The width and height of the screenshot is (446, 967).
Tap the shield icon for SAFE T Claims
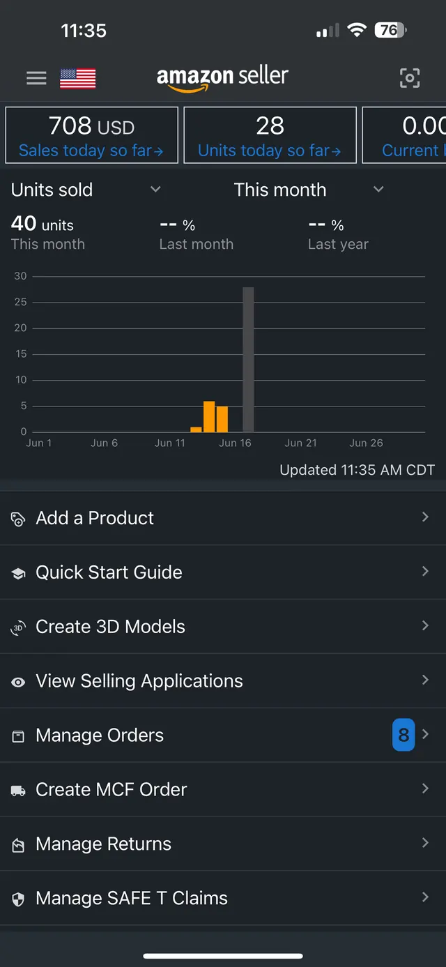coord(18,899)
